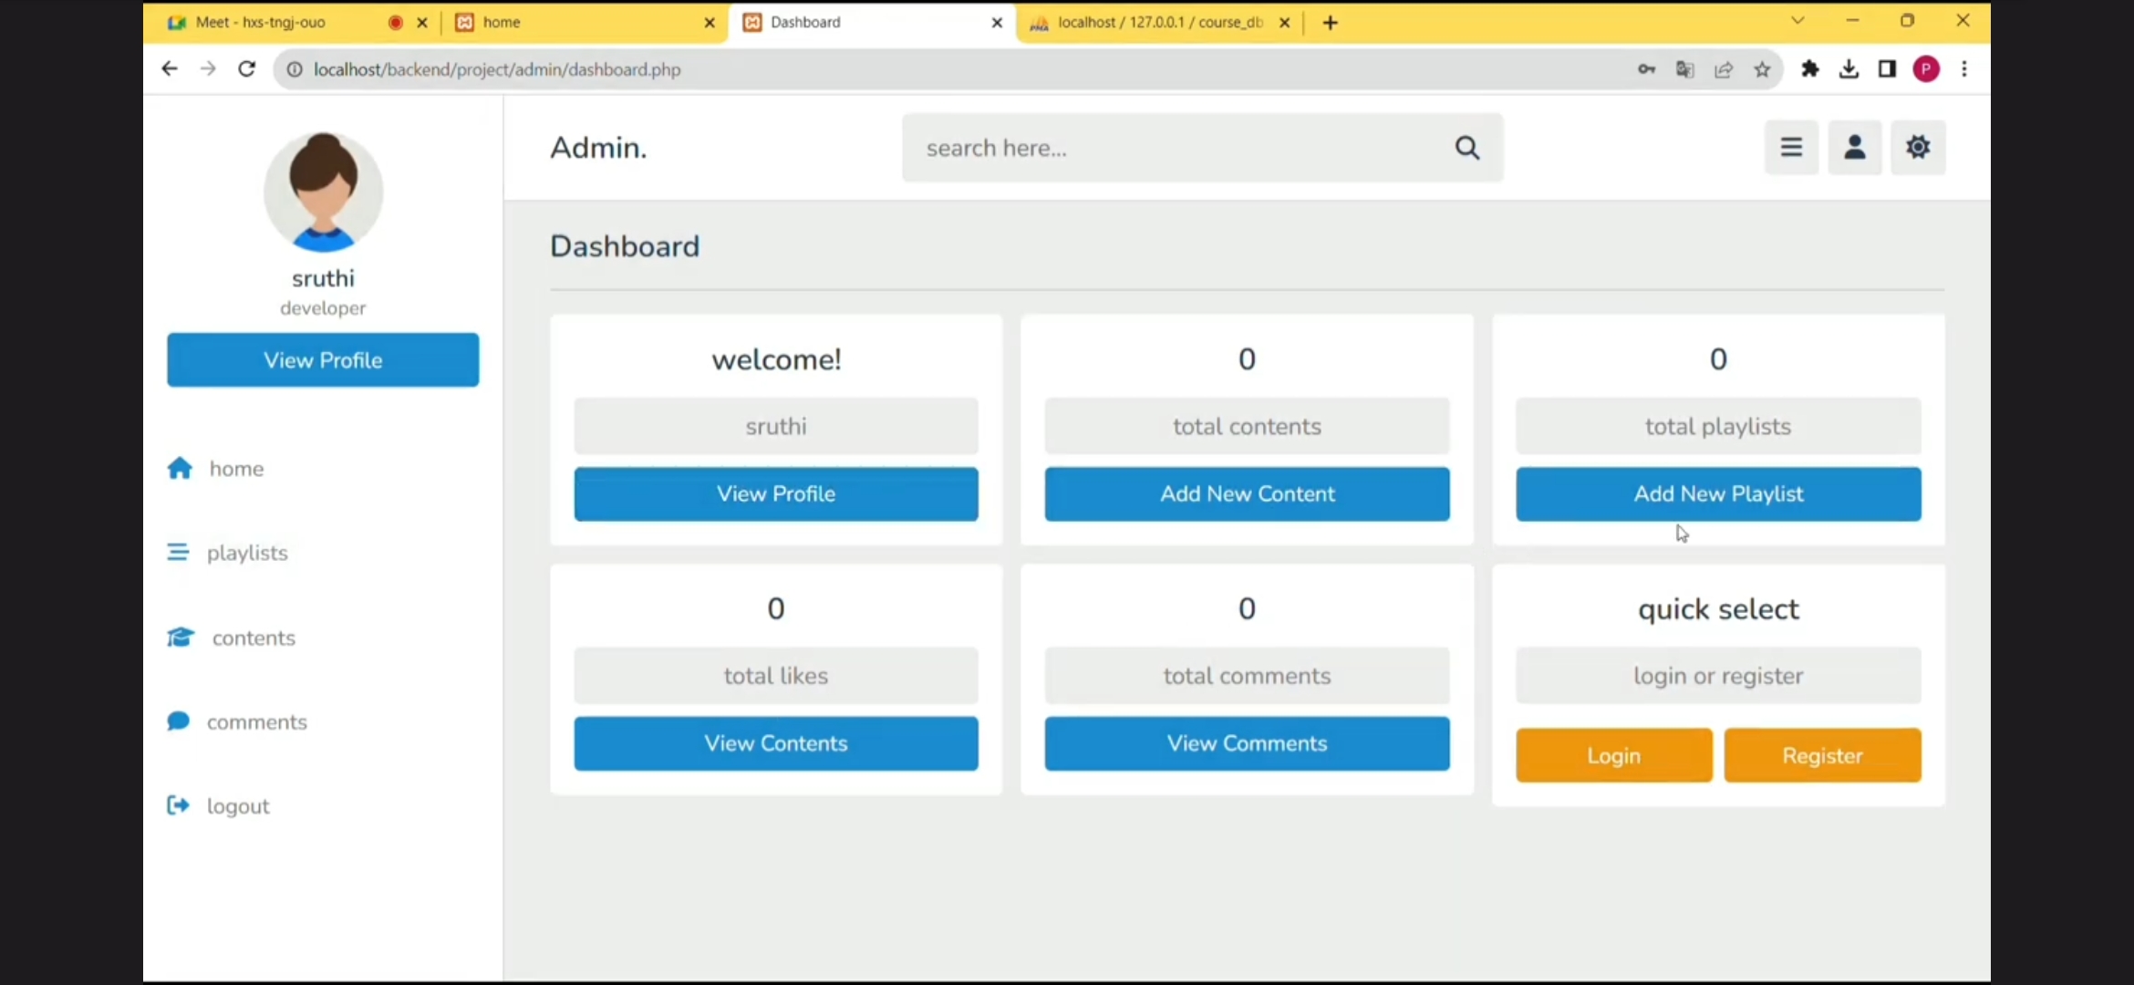Open the Chrome three-dot menu

coord(1964,69)
